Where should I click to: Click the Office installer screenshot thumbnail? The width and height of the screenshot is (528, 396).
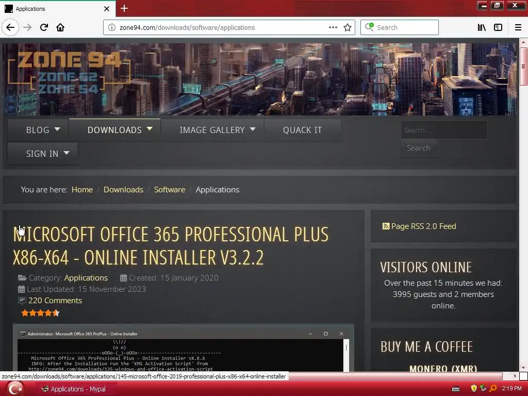coord(183,348)
